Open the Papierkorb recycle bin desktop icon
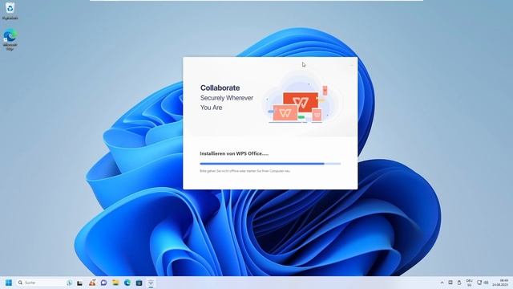The height and width of the screenshot is (289, 513). [x=10, y=10]
